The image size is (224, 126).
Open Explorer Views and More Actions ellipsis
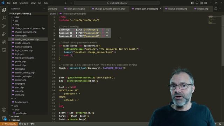(x=44, y=9)
